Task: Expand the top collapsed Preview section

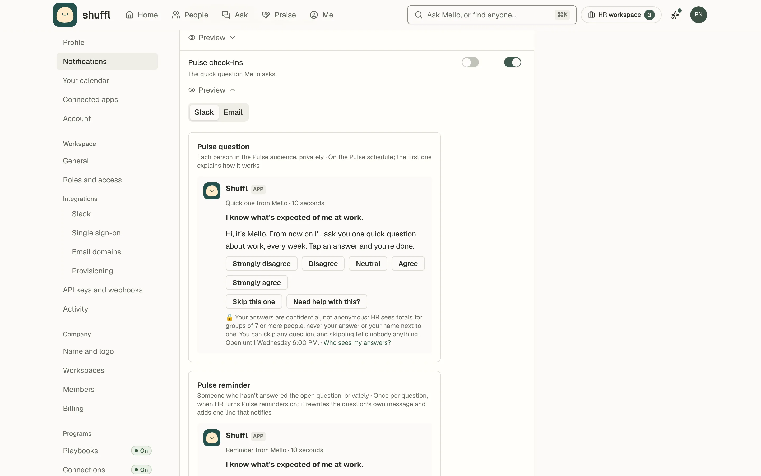Action: pos(212,38)
